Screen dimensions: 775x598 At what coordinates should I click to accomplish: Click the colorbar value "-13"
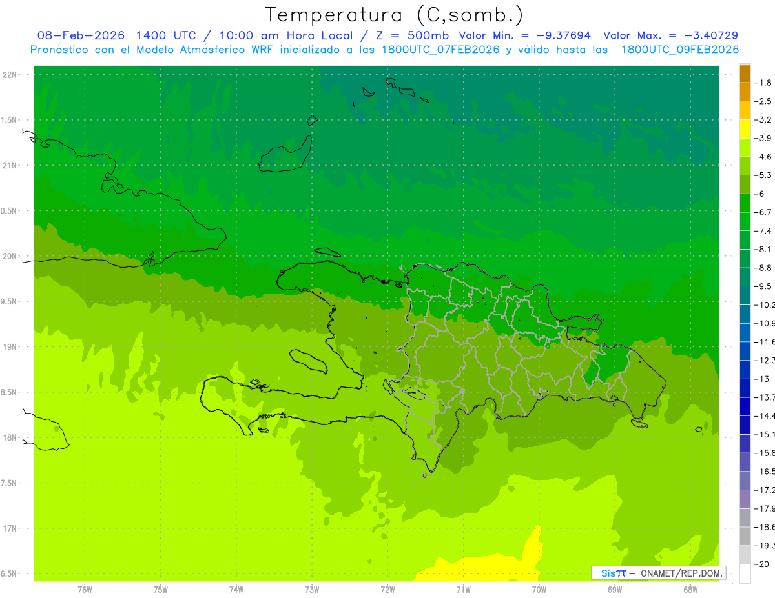click(x=761, y=379)
